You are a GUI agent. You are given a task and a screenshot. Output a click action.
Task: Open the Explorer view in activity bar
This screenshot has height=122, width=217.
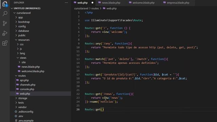tap(5, 4)
